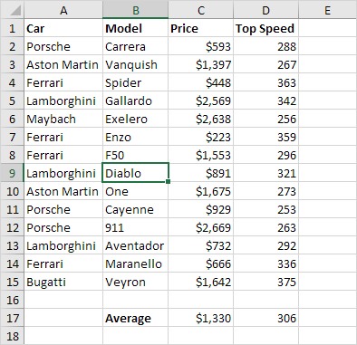Select the Aventador model cell
357x345 pixels.
[135, 245]
